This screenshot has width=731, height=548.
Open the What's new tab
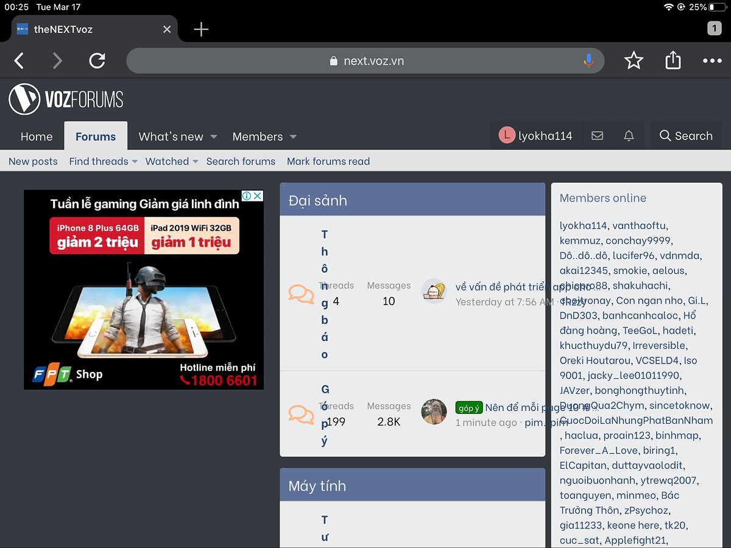click(x=171, y=136)
